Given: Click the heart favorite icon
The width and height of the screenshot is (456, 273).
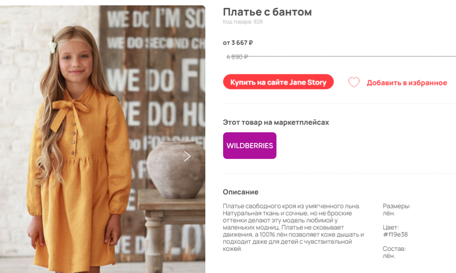Looking at the screenshot, I should click(354, 82).
